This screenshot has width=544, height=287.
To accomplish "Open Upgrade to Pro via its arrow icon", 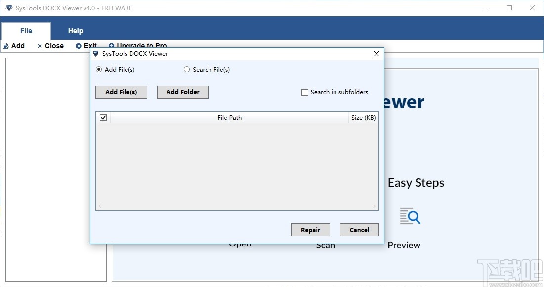I will click(x=113, y=45).
